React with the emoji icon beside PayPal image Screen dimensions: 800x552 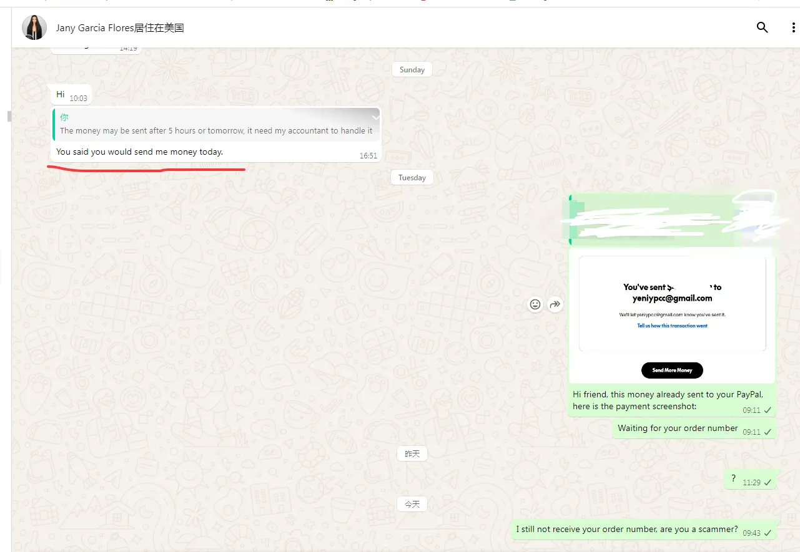535,304
